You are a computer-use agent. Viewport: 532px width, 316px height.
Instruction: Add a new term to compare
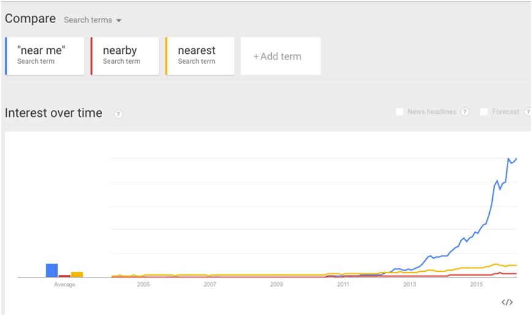(x=280, y=56)
